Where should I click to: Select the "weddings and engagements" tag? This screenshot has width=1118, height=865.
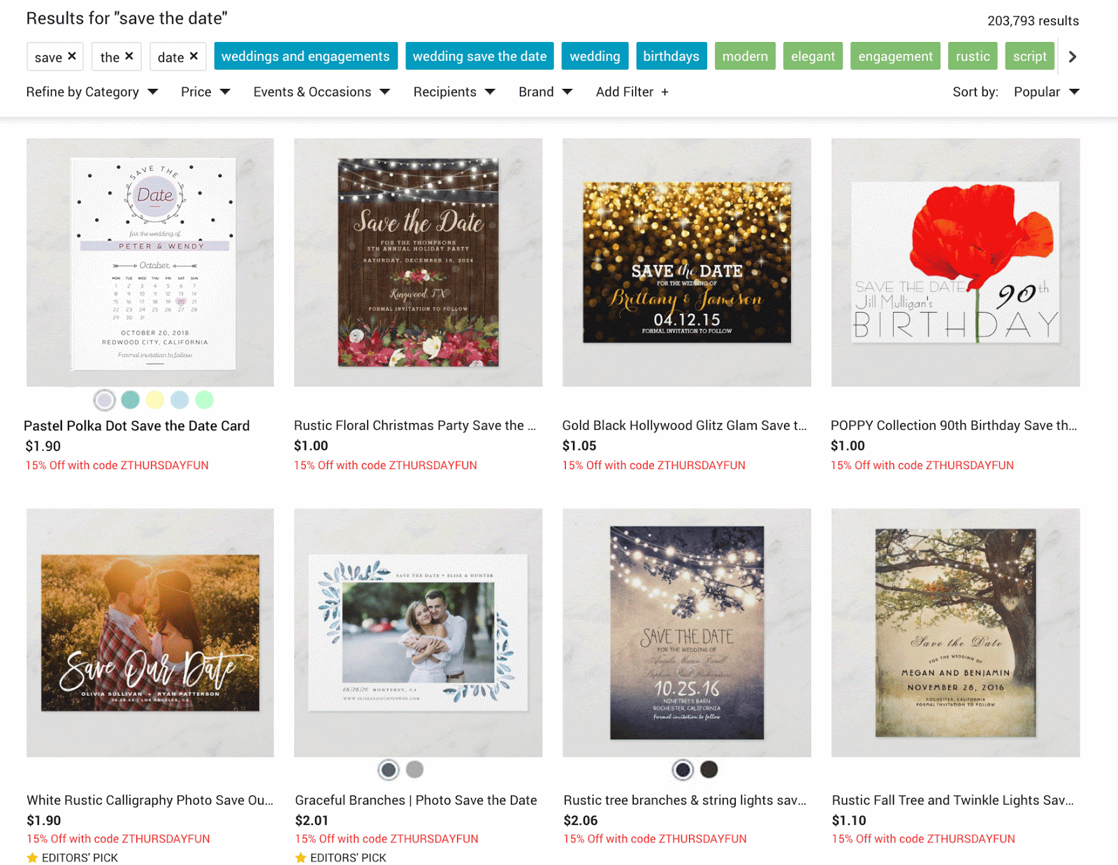click(x=305, y=57)
